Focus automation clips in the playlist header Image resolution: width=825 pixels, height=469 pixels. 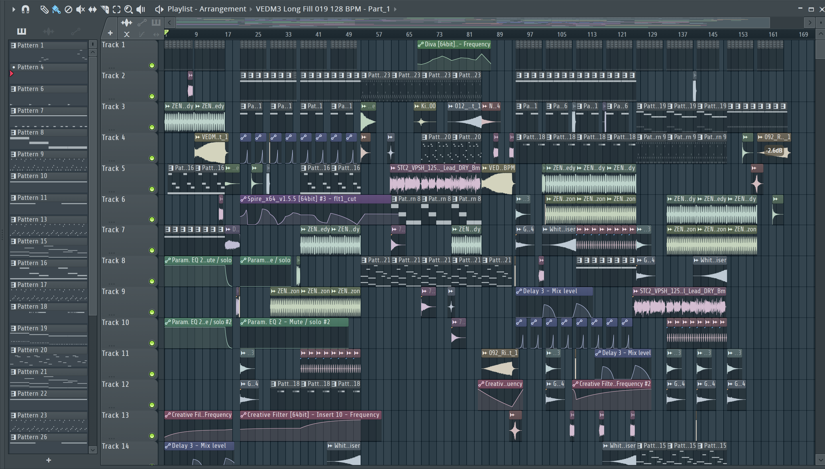[x=142, y=23]
